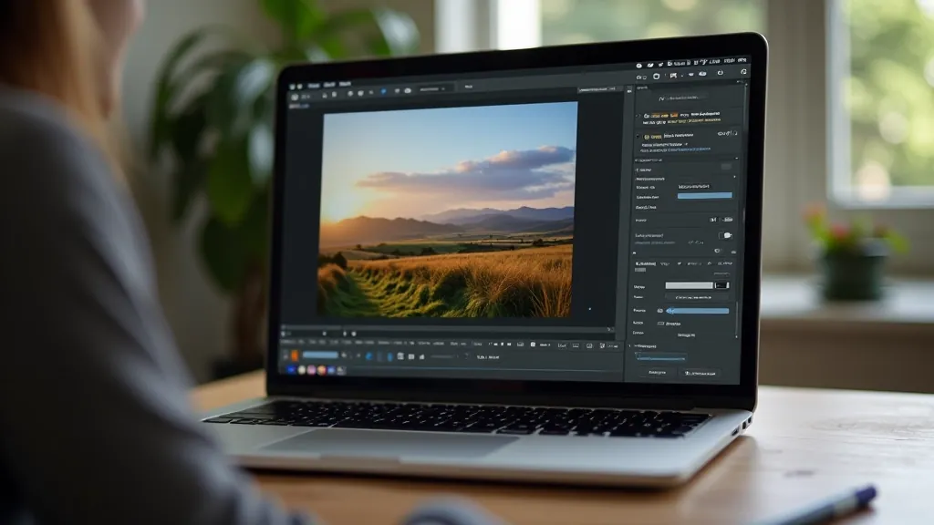The width and height of the screenshot is (934, 525).
Task: Tick the small rectangular checkbox below blue slider
Action: [660, 324]
